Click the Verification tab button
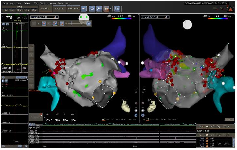 [x=73, y=8]
